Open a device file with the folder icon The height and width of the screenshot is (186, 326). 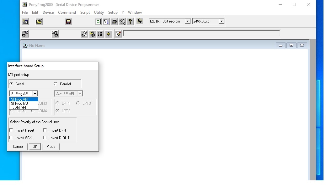39,22
